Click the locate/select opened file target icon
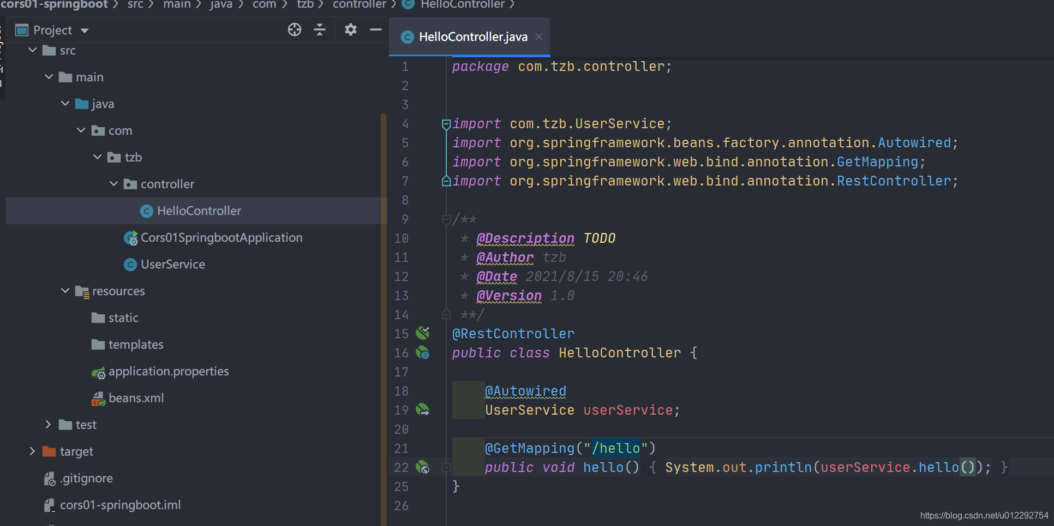The image size is (1054, 526). pos(295,29)
